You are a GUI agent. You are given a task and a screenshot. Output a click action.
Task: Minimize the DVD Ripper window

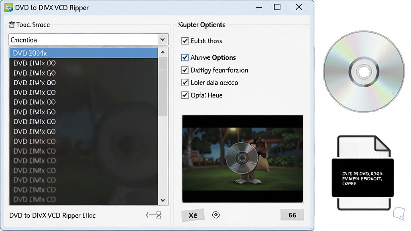(x=259, y=8)
